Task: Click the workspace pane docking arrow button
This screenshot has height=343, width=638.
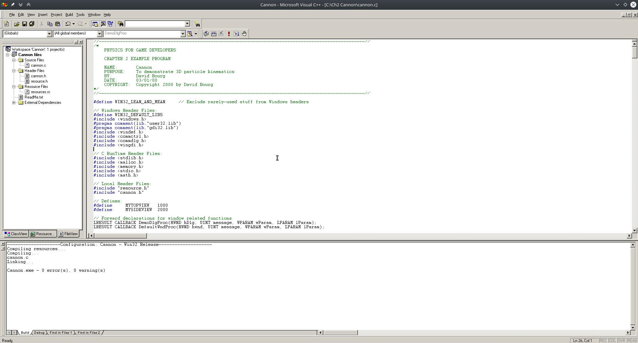Action: point(76,42)
